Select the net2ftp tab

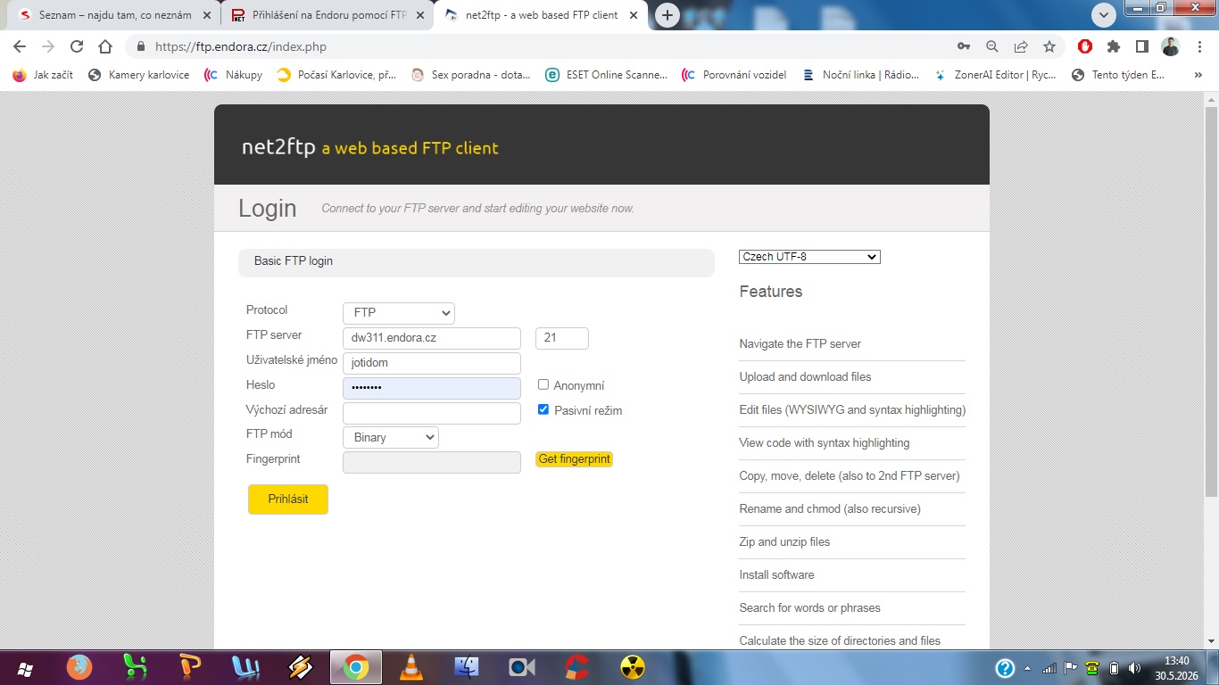[541, 15]
